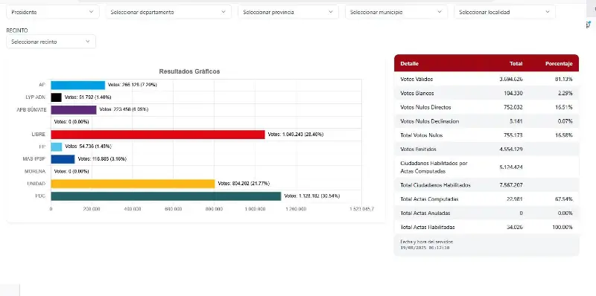Click the UNIDAD votes data label
This screenshot has width=596, height=296.
244,184
